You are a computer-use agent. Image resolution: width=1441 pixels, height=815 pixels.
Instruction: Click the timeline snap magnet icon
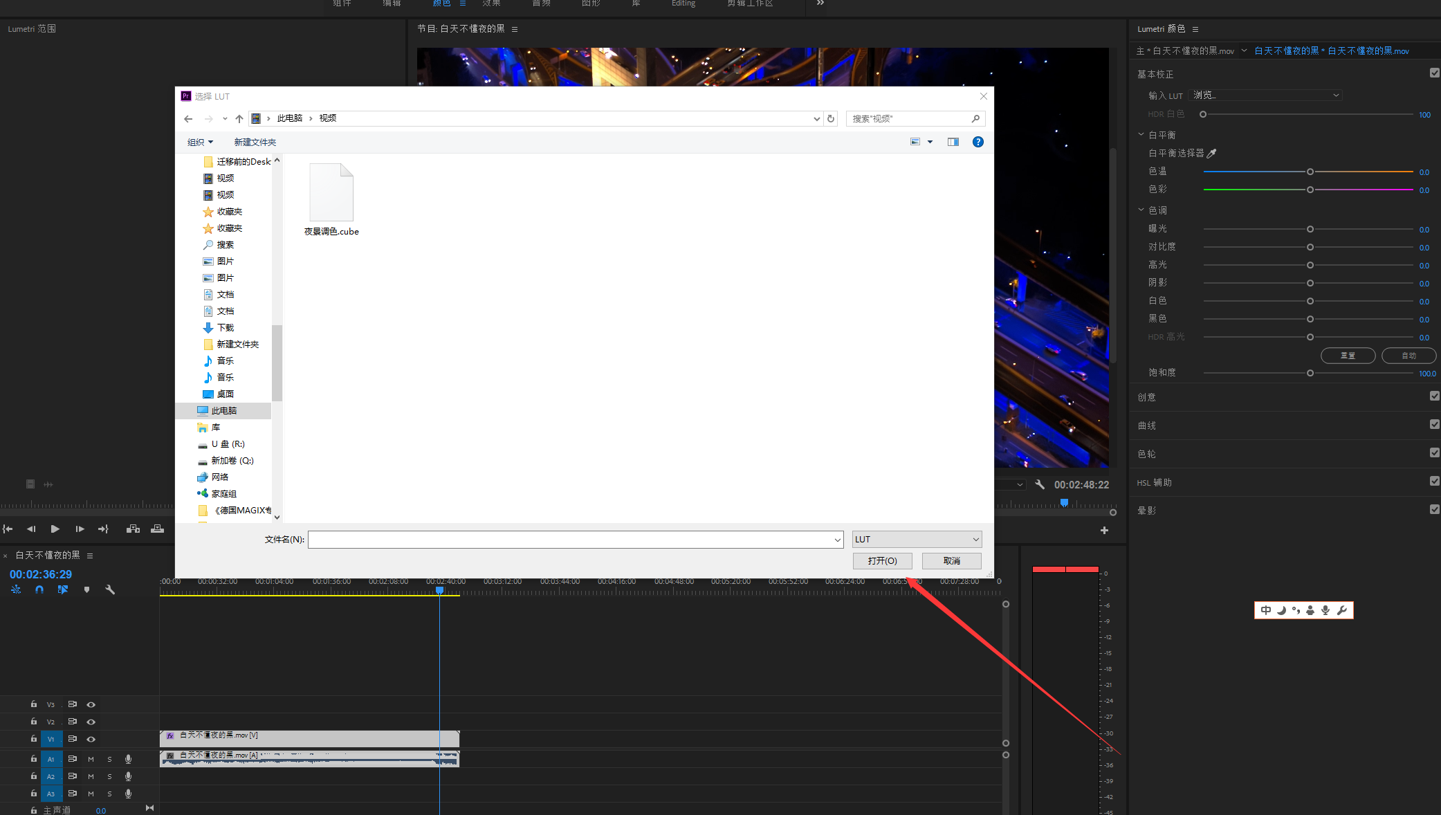[x=39, y=589]
